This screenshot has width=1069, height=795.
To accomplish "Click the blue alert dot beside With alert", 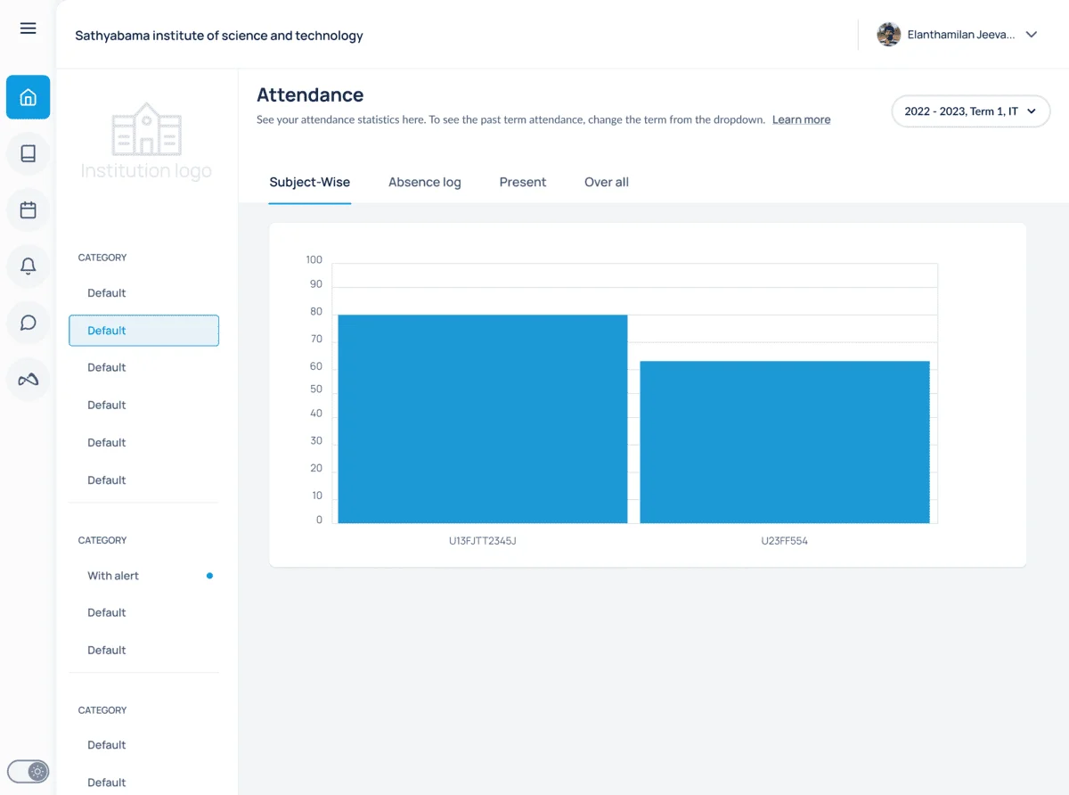I will click(x=209, y=576).
